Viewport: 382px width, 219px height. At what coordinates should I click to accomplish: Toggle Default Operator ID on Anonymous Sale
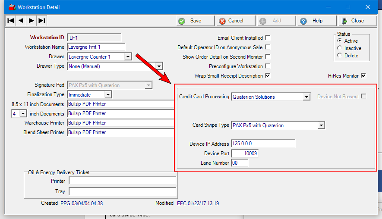(268, 47)
